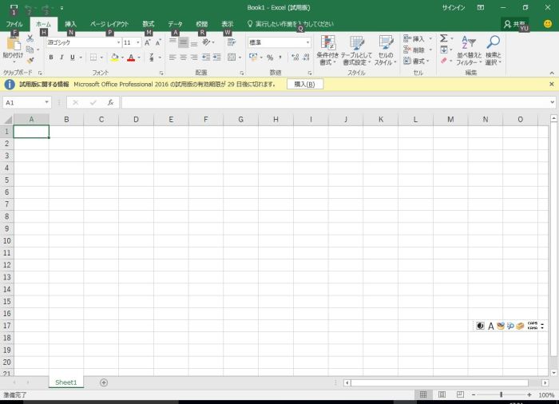Viewport: 559px width, 404px height.
Task: Toggle Italic formatting
Action: pos(61,57)
